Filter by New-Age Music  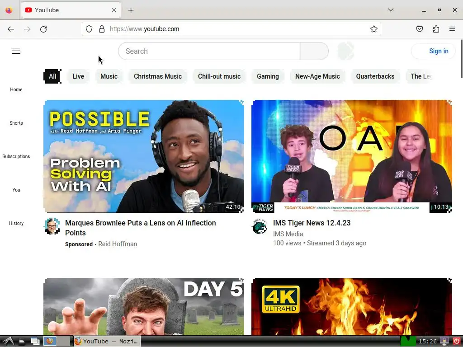[x=317, y=76]
